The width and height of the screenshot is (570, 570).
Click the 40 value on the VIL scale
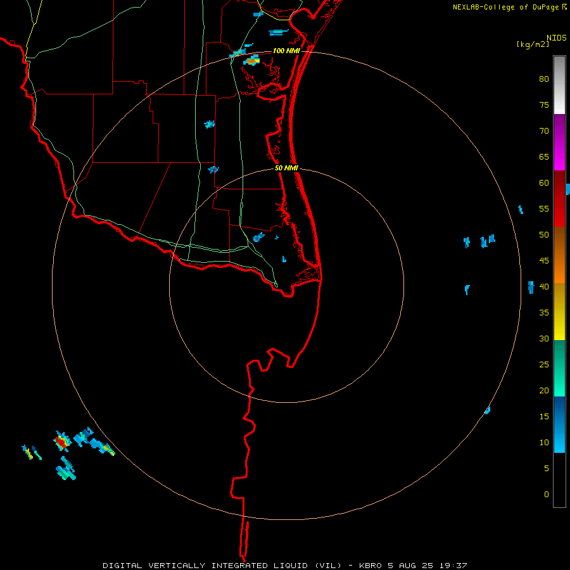tap(544, 286)
